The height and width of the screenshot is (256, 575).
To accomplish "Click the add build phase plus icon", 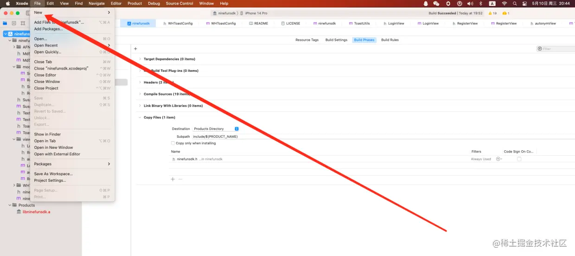I will coord(135,49).
